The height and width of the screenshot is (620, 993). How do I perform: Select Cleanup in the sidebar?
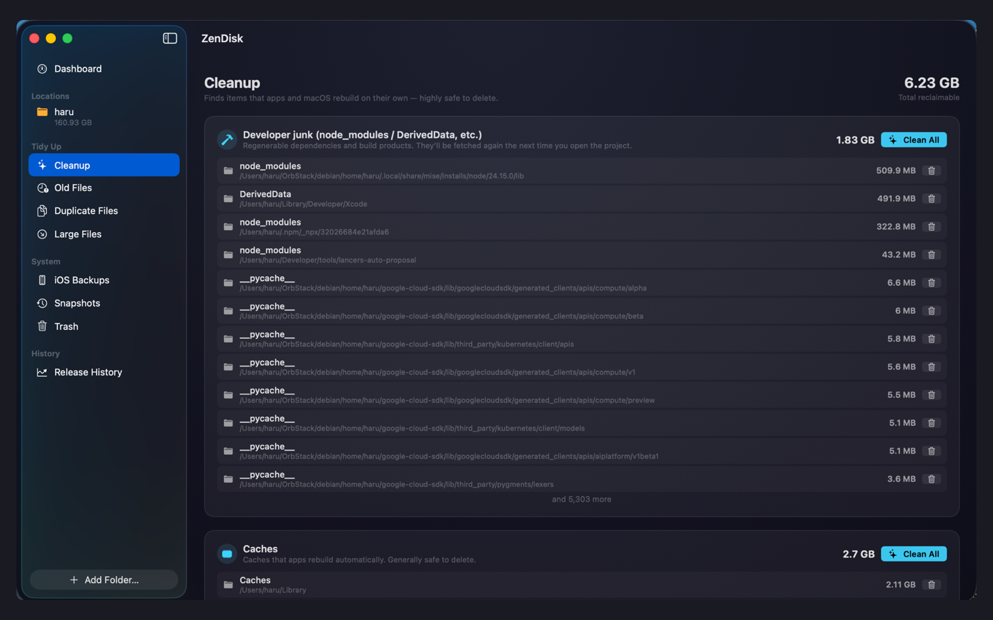(103, 165)
